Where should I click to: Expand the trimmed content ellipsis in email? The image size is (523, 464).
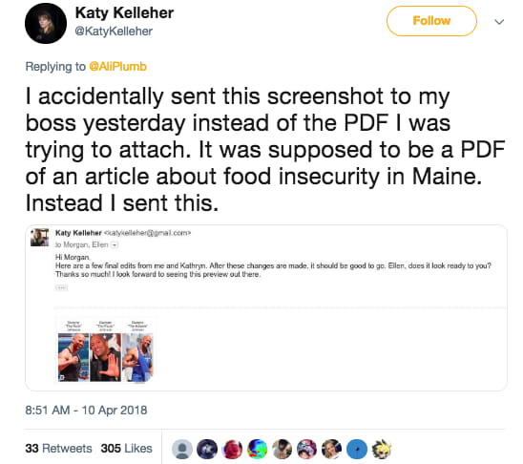(61, 287)
